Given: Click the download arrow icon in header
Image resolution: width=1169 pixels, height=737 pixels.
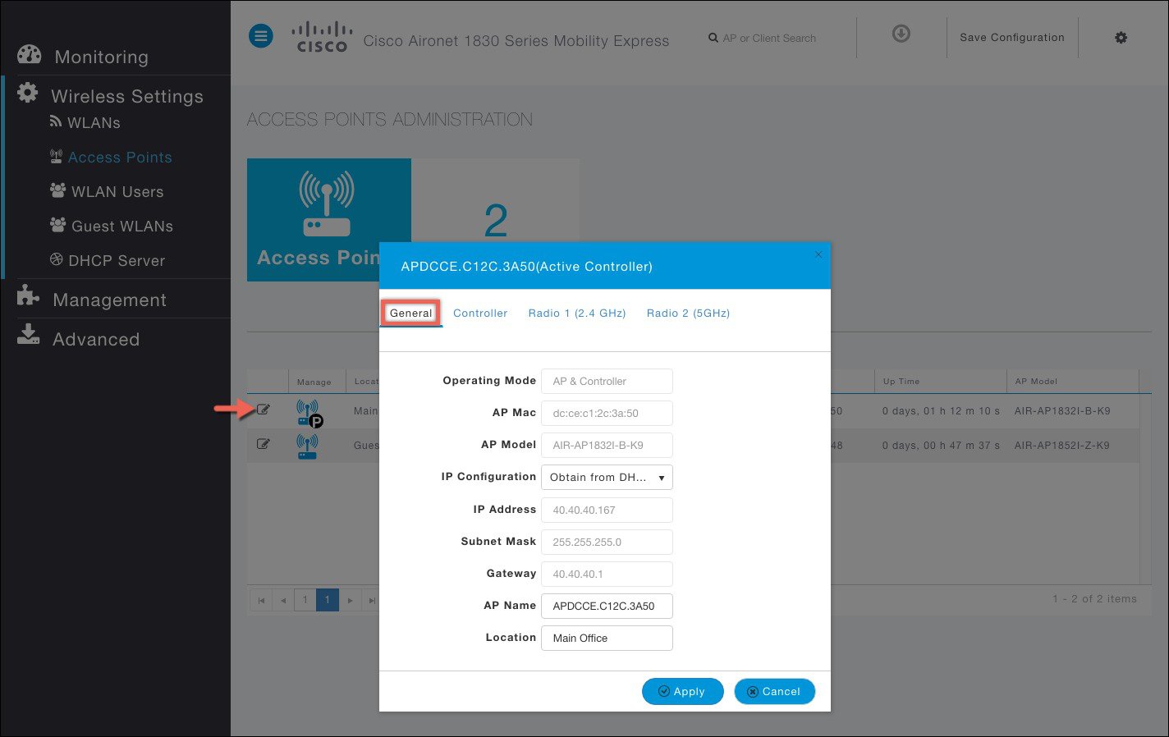Looking at the screenshot, I should pos(901,34).
